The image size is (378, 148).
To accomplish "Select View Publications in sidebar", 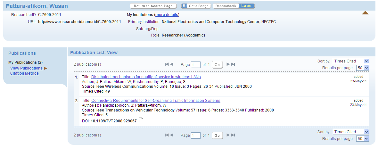I will pyautogui.click(x=26, y=68).
